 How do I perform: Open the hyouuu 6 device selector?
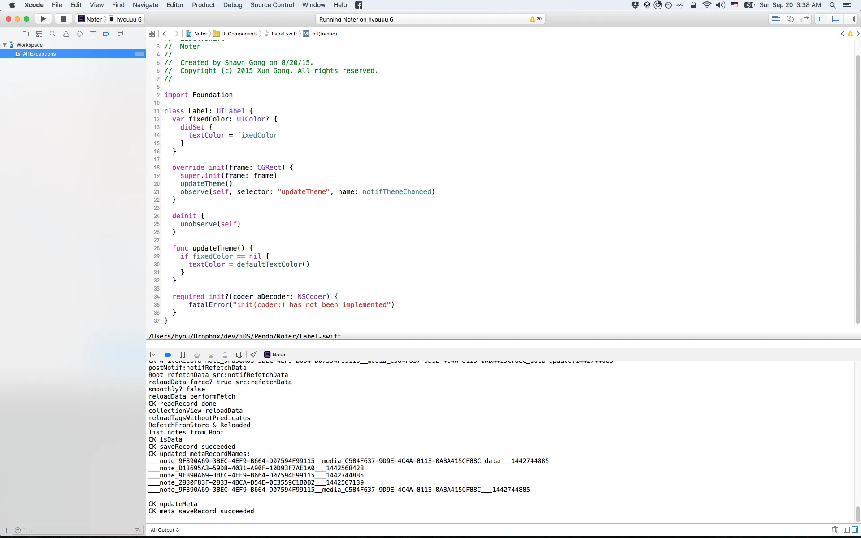(x=128, y=19)
